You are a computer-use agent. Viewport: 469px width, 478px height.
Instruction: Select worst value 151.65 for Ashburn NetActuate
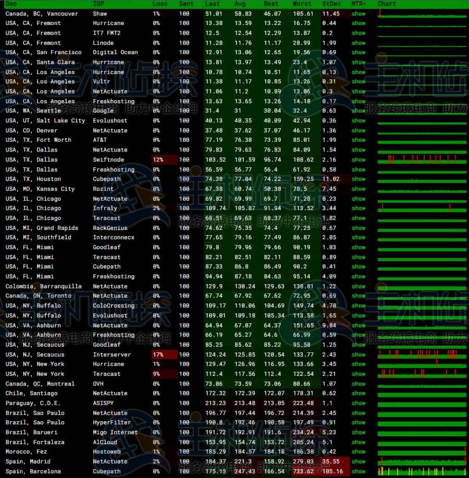point(303,326)
